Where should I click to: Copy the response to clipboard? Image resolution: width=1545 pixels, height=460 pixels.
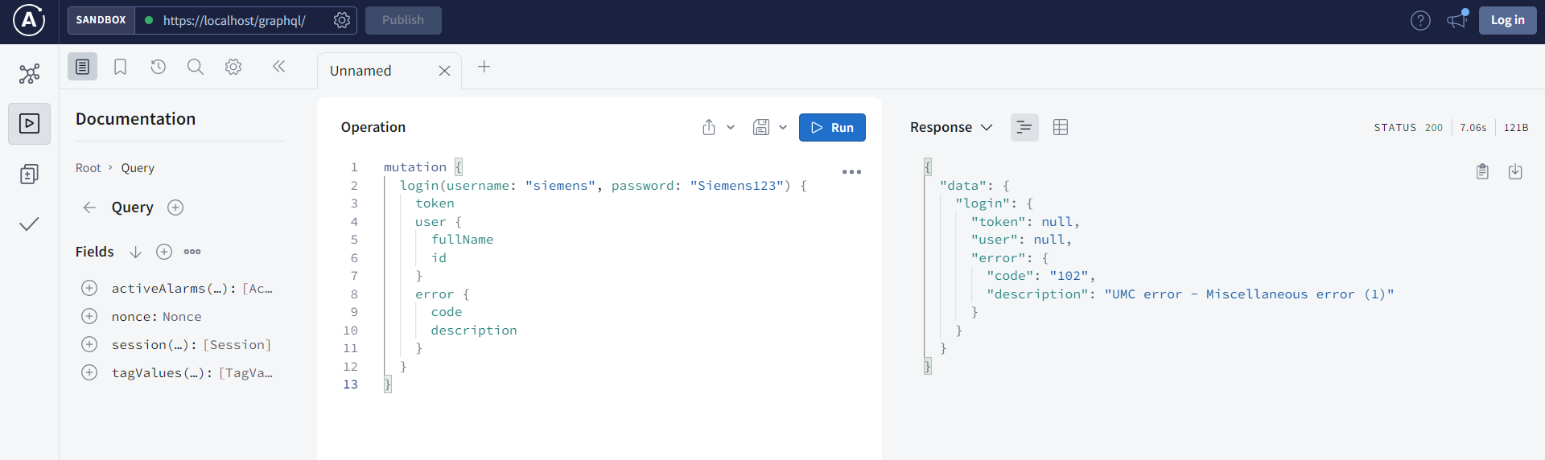(1482, 171)
